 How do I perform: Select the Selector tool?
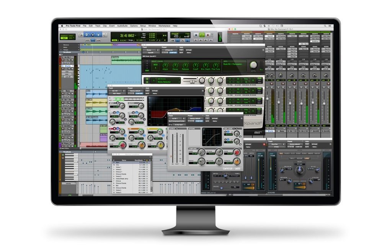click(x=92, y=36)
